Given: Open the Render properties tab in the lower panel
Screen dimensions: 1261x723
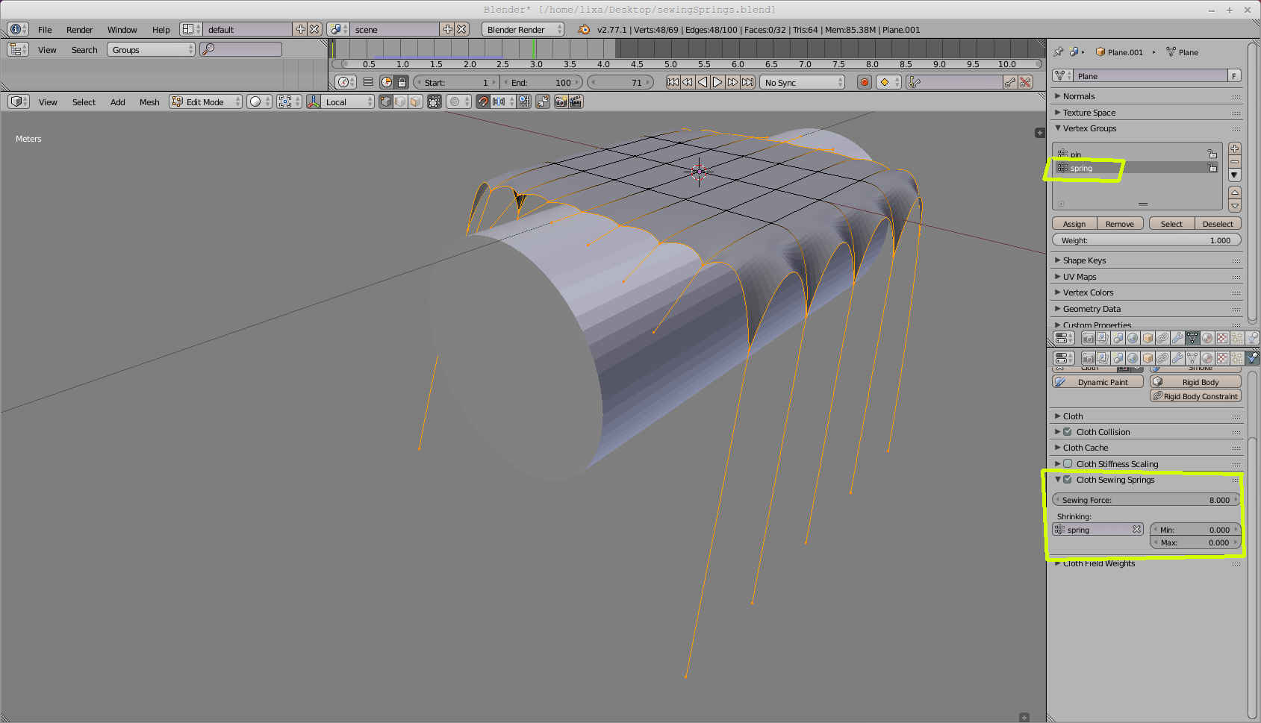Looking at the screenshot, I should [x=1088, y=358].
